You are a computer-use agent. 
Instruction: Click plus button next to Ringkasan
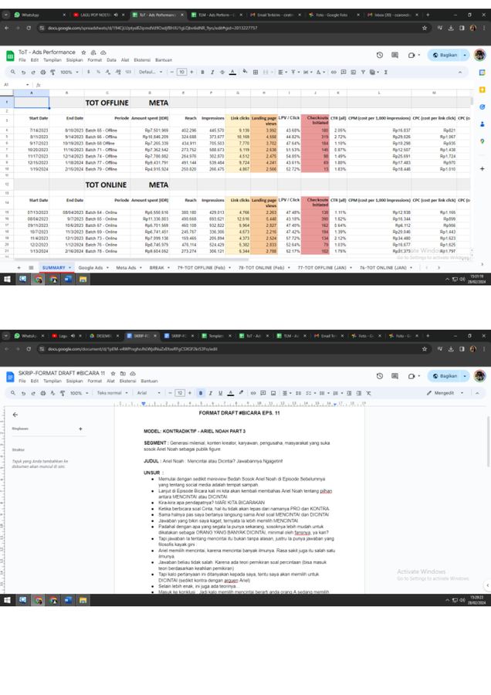tap(80, 429)
